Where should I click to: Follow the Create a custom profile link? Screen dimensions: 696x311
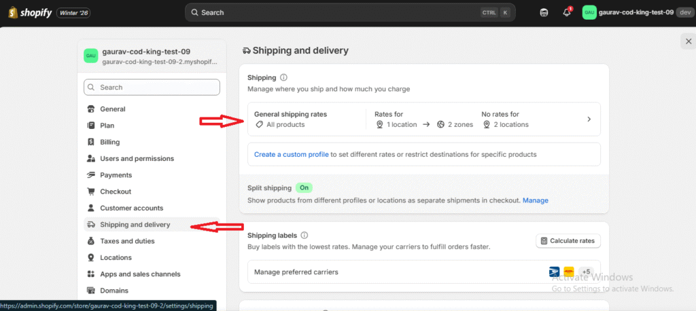pos(291,154)
